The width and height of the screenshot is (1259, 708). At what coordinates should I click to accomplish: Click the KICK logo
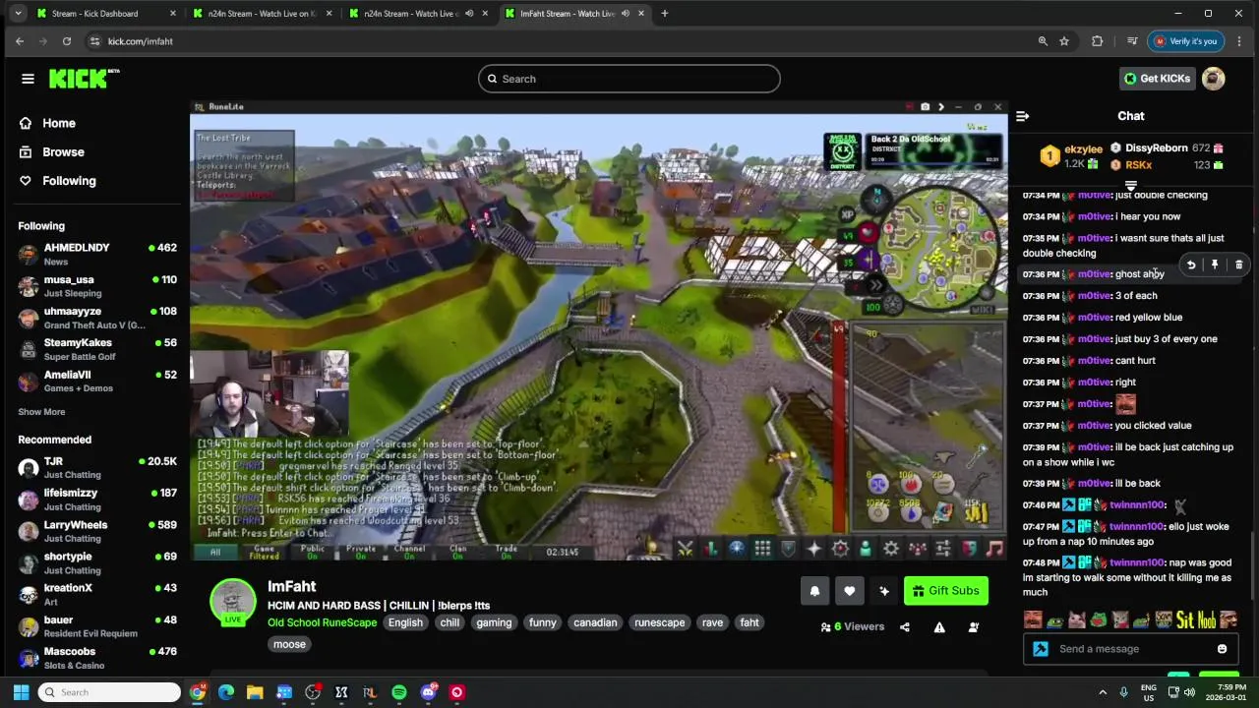[x=83, y=79]
